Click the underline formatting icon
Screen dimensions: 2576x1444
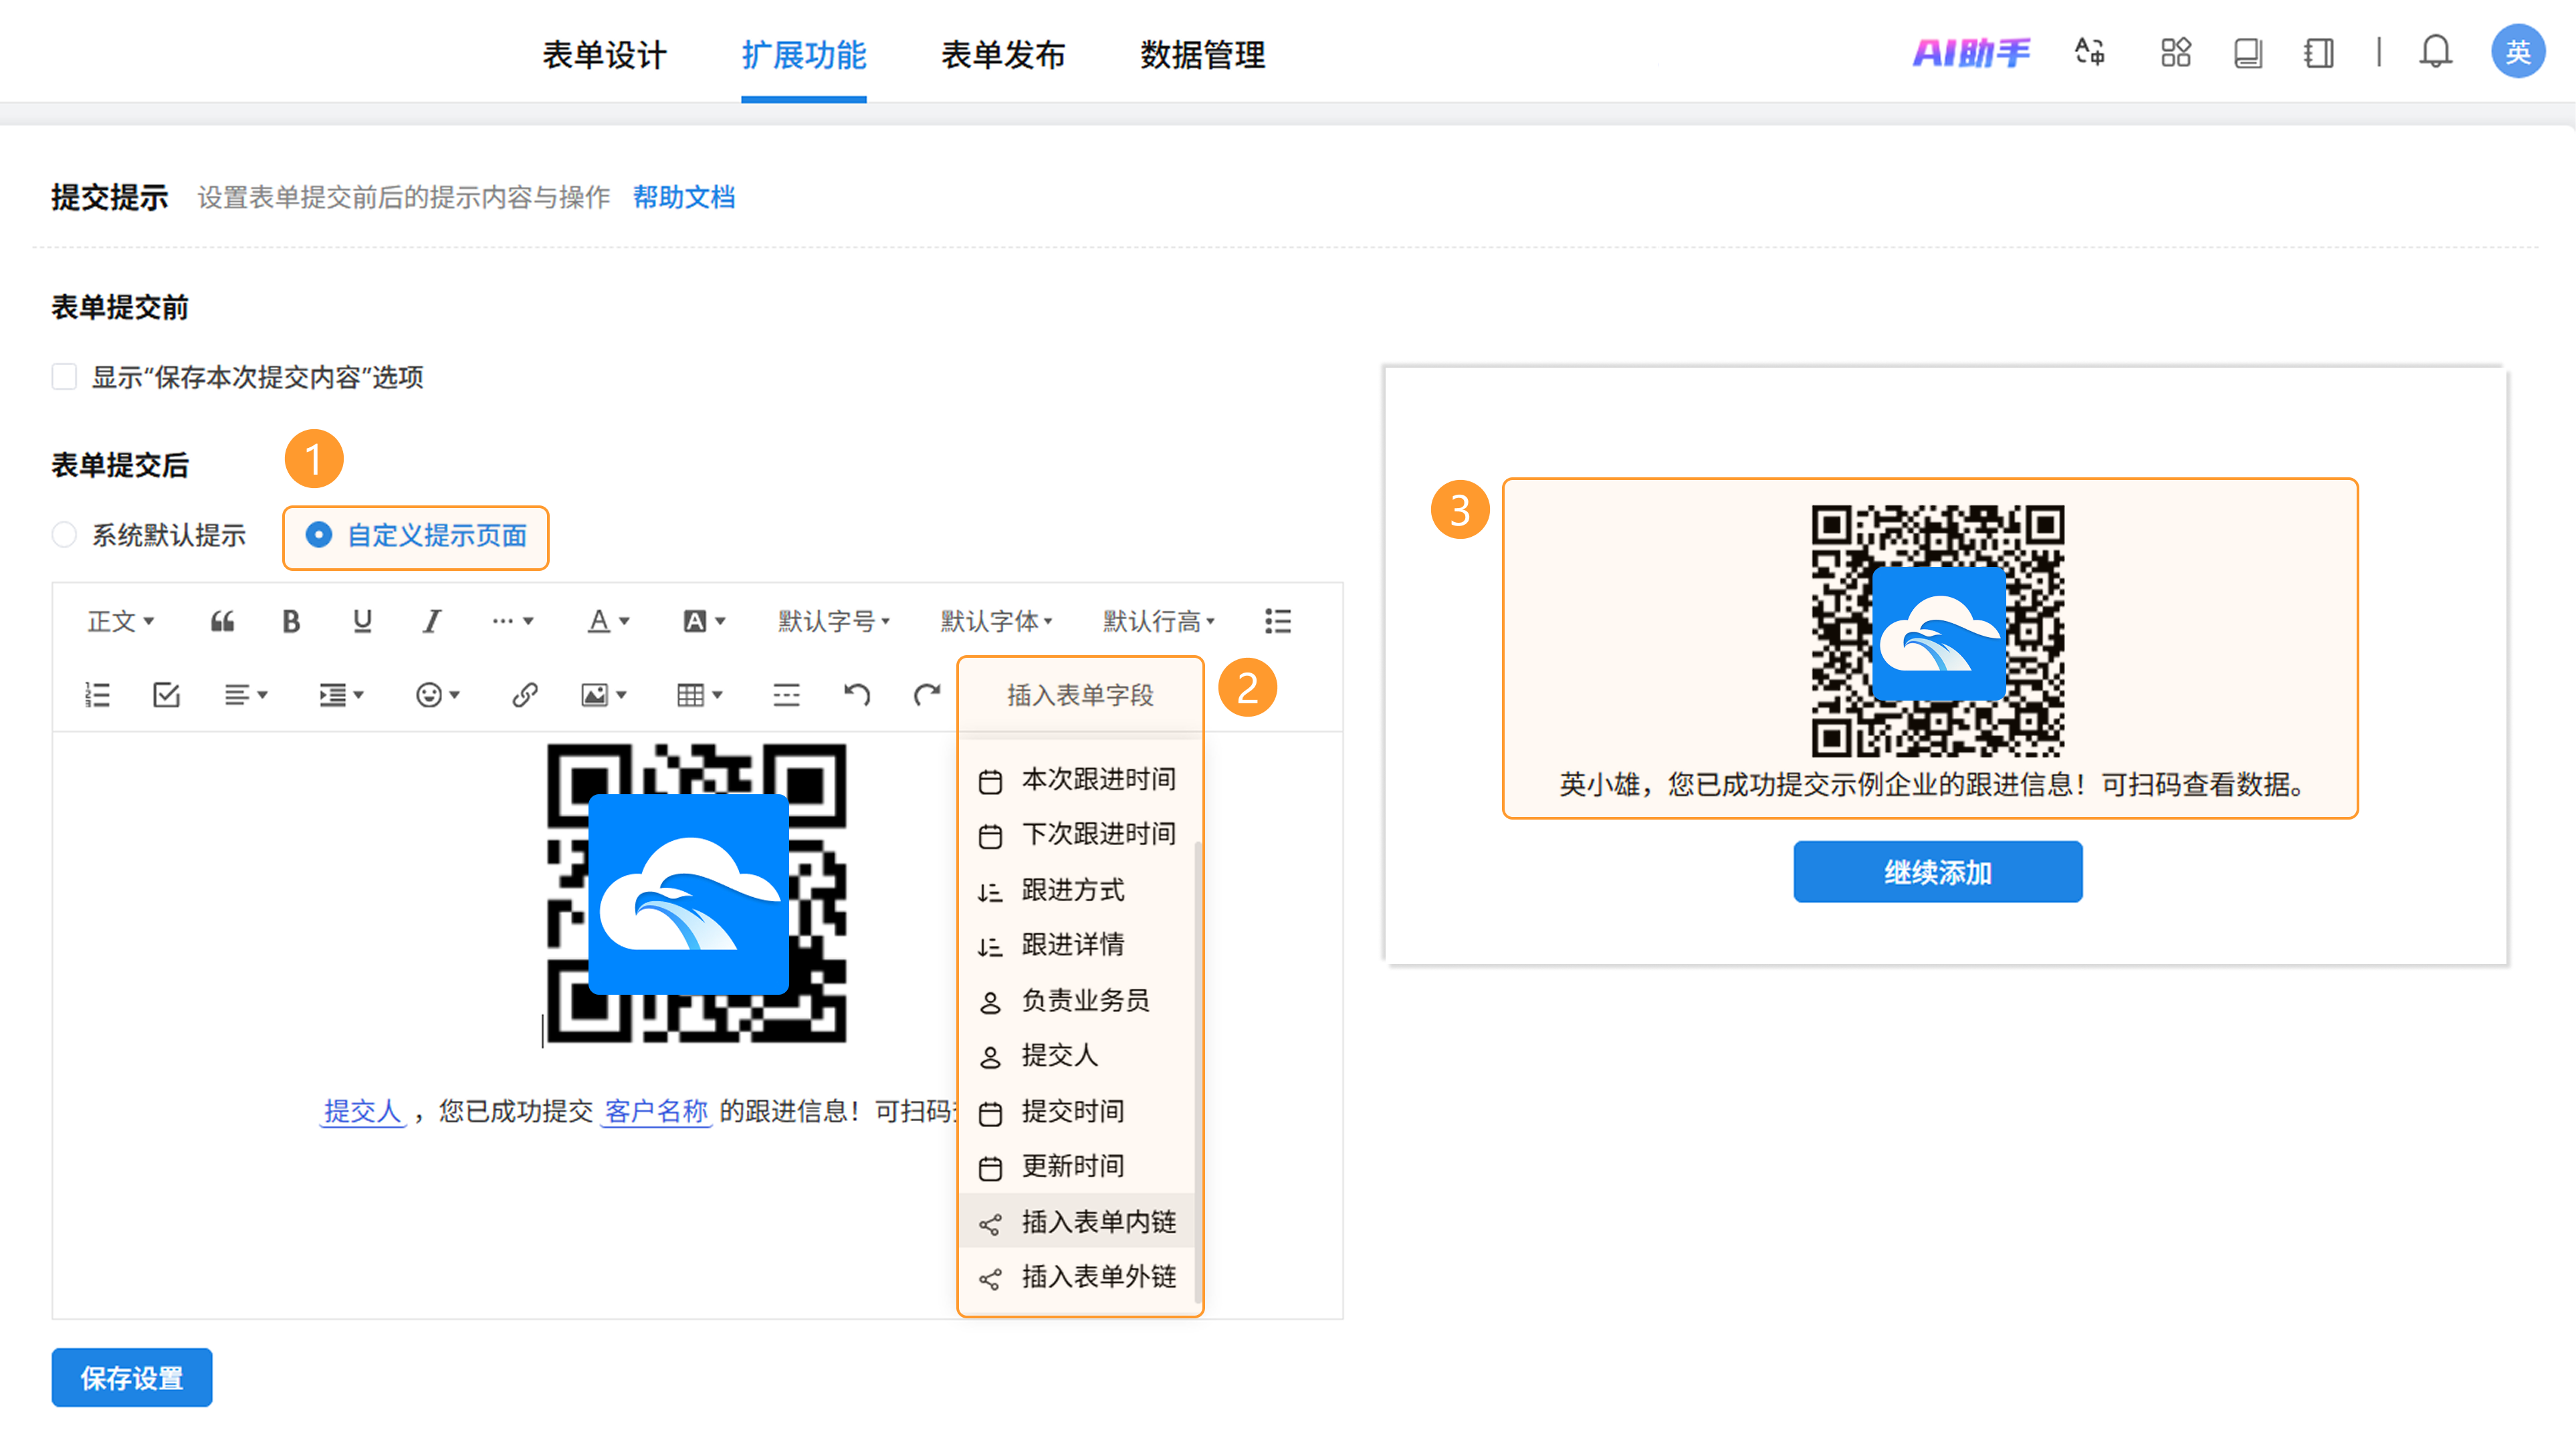tap(362, 621)
